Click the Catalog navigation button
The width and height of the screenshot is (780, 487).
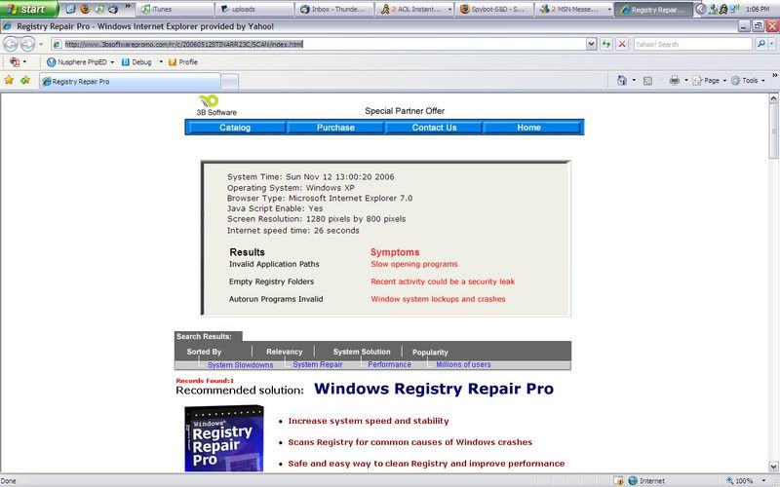point(235,128)
